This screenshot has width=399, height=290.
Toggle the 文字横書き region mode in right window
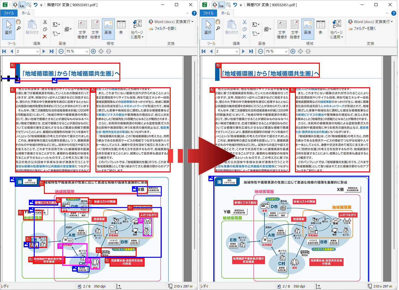coord(282,29)
